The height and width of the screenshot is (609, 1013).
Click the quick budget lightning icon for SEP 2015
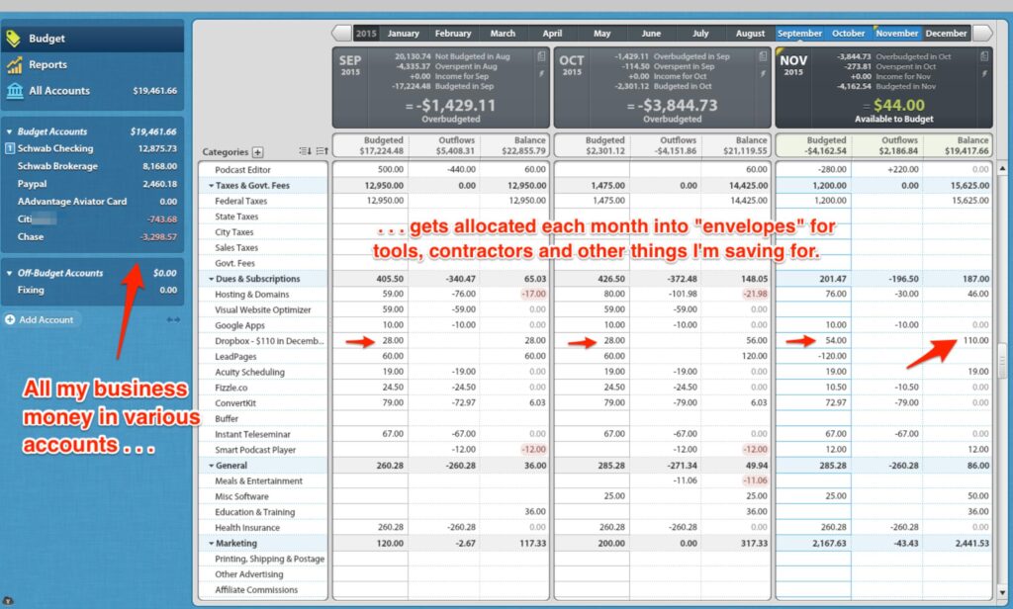(x=541, y=73)
